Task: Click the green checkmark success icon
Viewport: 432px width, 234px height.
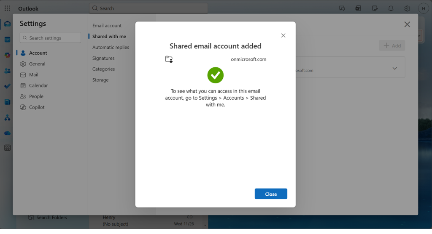Action: point(216,75)
